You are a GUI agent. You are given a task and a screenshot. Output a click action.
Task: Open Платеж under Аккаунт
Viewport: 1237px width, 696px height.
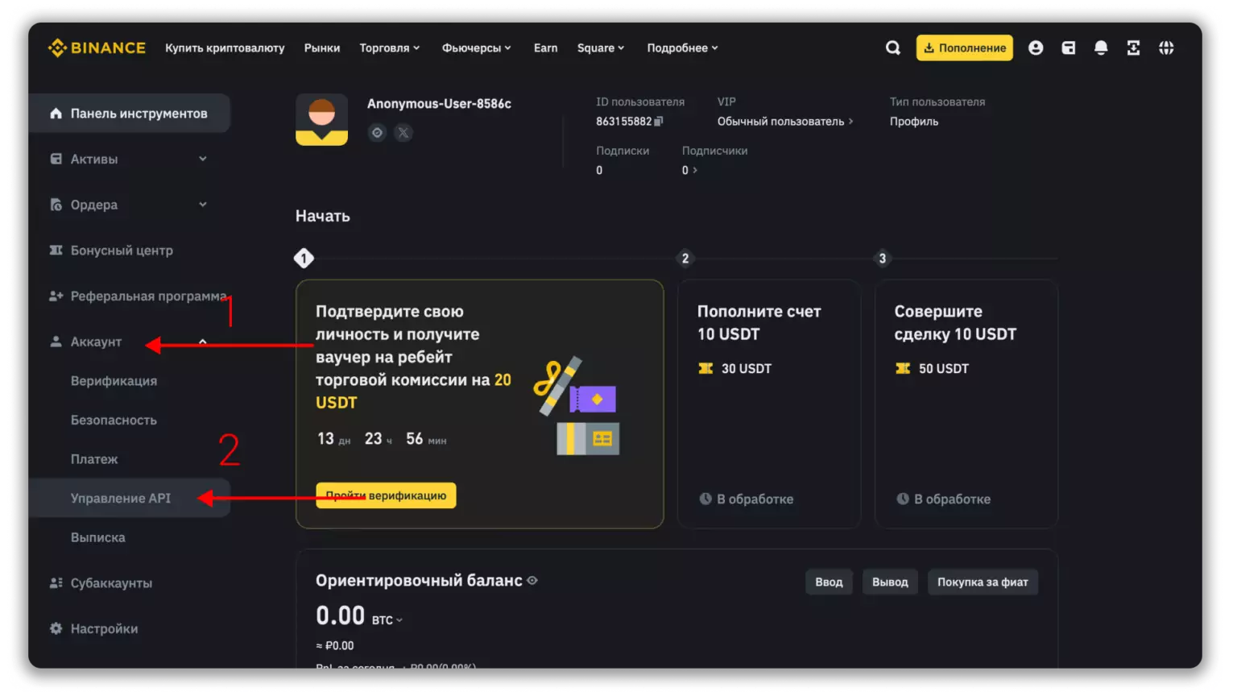pos(94,459)
